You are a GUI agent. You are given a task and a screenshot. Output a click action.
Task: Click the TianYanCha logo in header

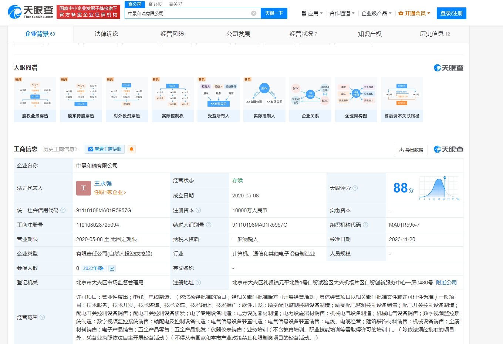[30, 11]
